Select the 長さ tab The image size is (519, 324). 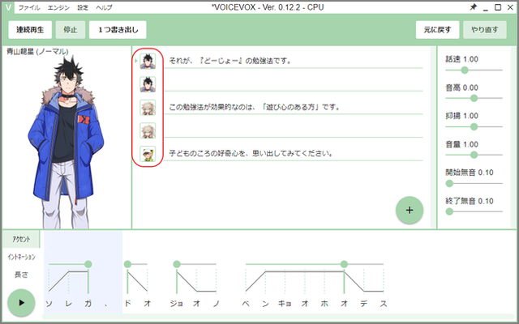(x=22, y=275)
